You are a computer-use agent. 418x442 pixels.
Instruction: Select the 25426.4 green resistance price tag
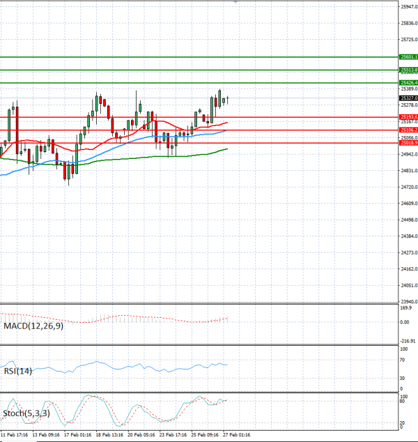(408, 83)
